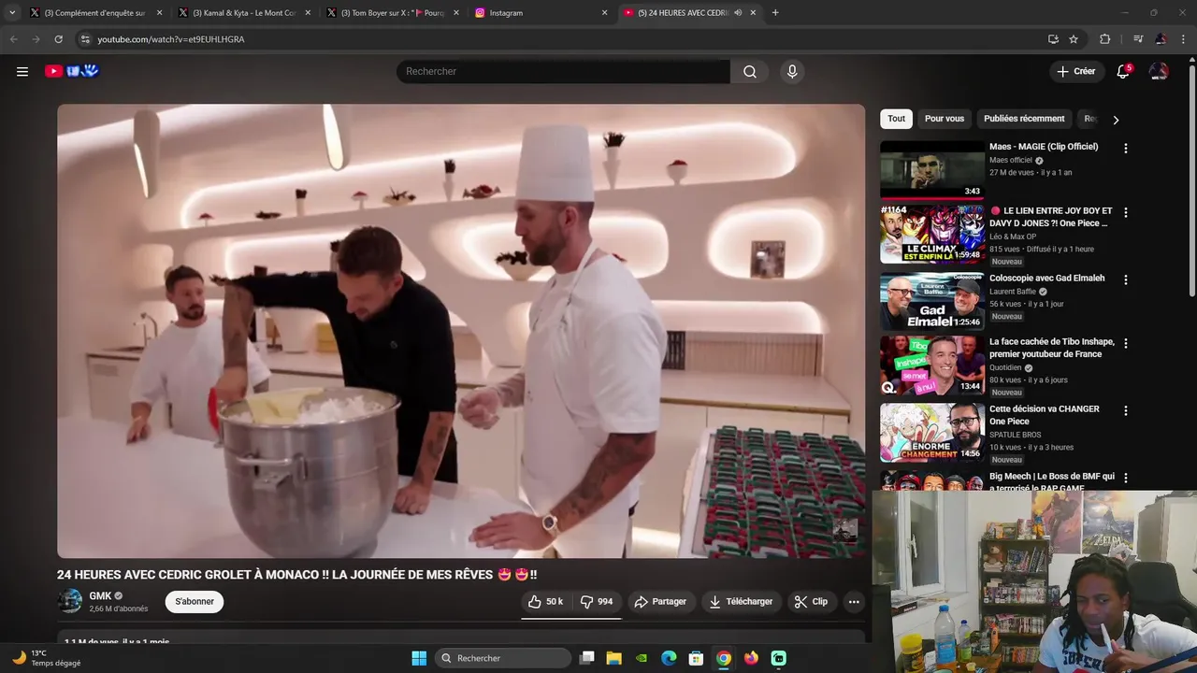Open Microsoft Edge from the taskbar
This screenshot has width=1197, height=673.
click(669, 658)
